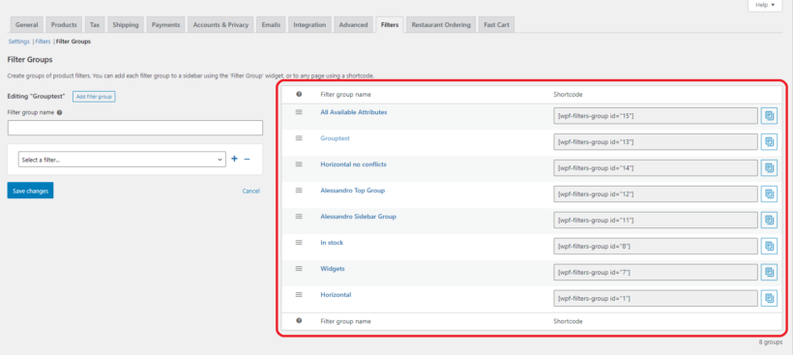Select the shortcode field with id="13"

656,142
